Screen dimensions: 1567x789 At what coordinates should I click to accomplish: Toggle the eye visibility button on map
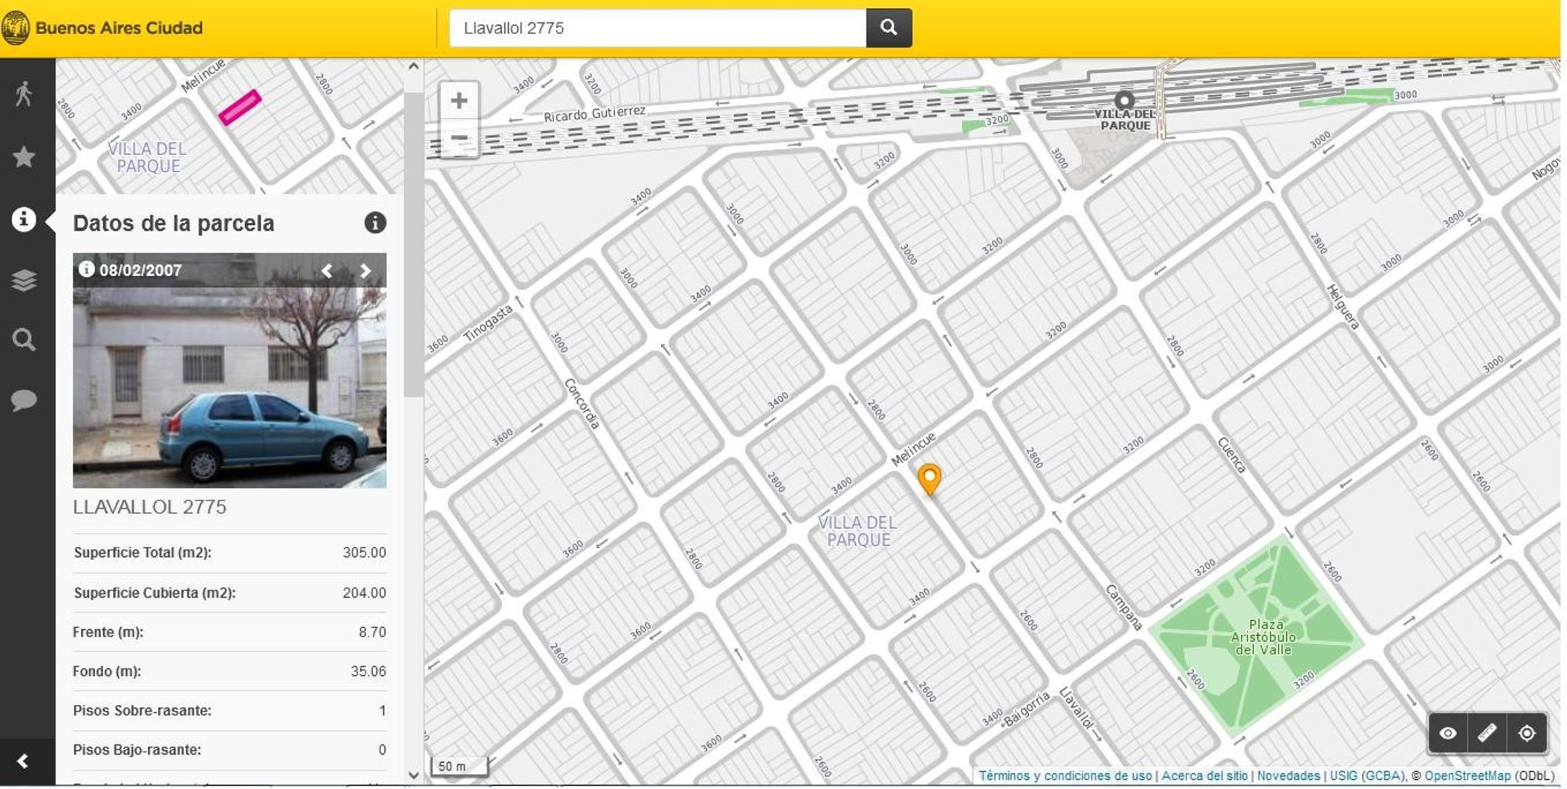pyautogui.click(x=1447, y=733)
